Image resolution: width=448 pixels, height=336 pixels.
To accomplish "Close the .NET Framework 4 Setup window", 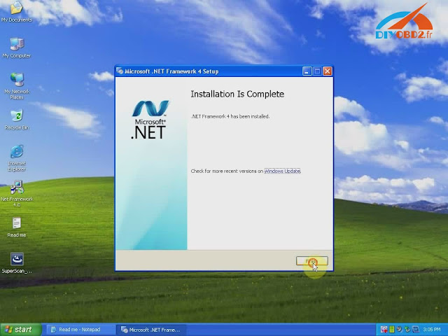I will click(x=328, y=71).
